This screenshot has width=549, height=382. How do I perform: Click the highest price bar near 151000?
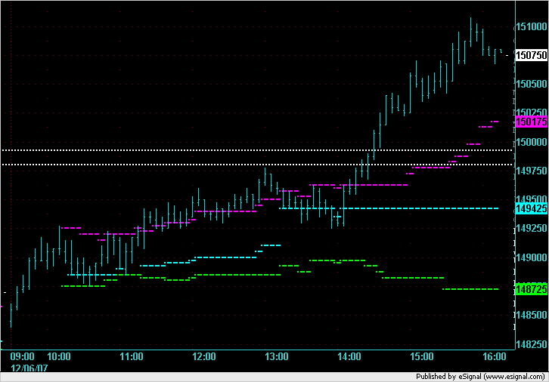click(x=470, y=32)
